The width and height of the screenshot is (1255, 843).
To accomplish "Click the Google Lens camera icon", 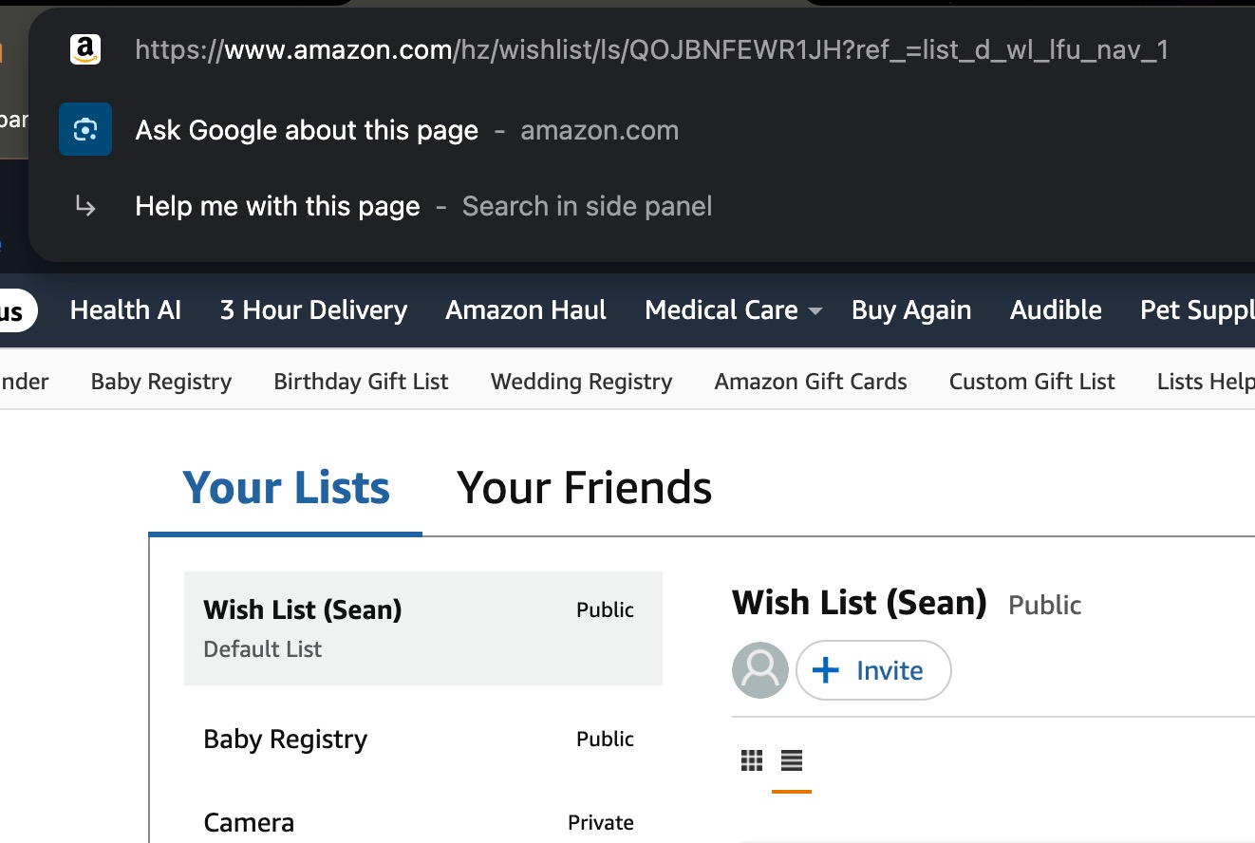I will click(x=84, y=129).
